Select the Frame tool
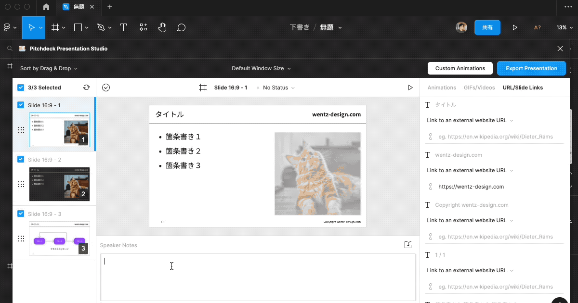The height and width of the screenshot is (303, 578). [56, 27]
